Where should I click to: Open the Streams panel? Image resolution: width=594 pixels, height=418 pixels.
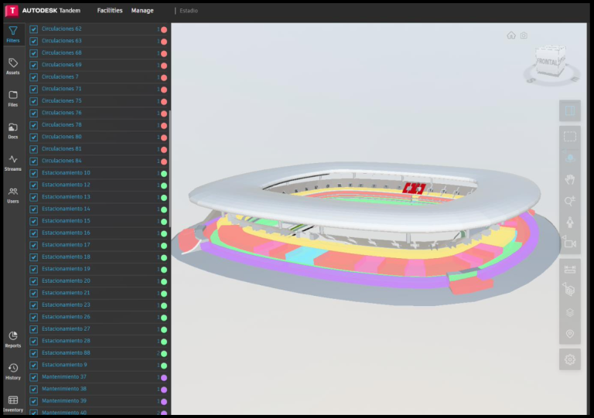point(13,163)
